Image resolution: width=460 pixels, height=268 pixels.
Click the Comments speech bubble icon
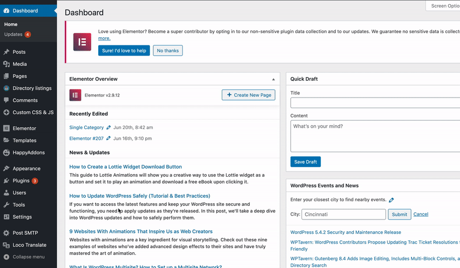(x=7, y=100)
